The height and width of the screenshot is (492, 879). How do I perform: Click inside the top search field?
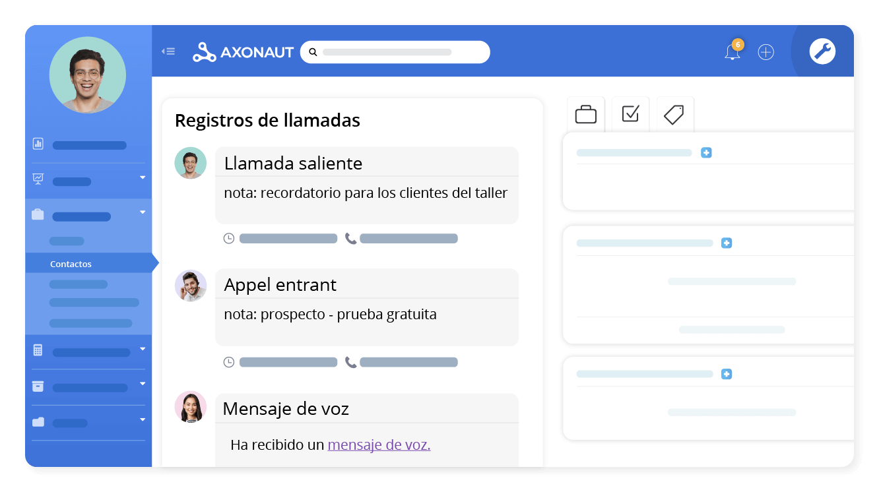396,51
